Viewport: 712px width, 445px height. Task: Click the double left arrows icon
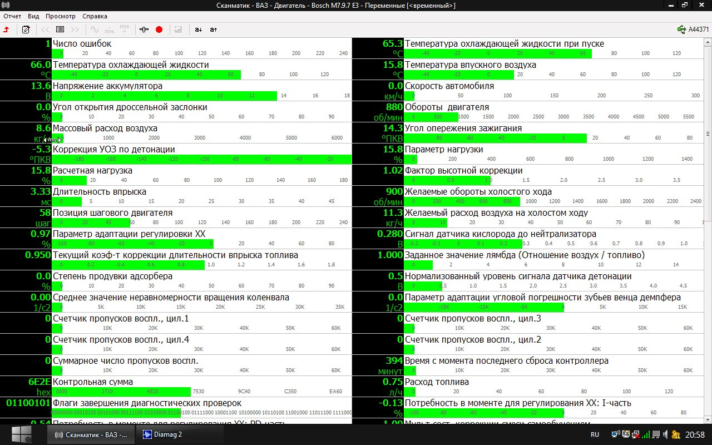[x=46, y=29]
